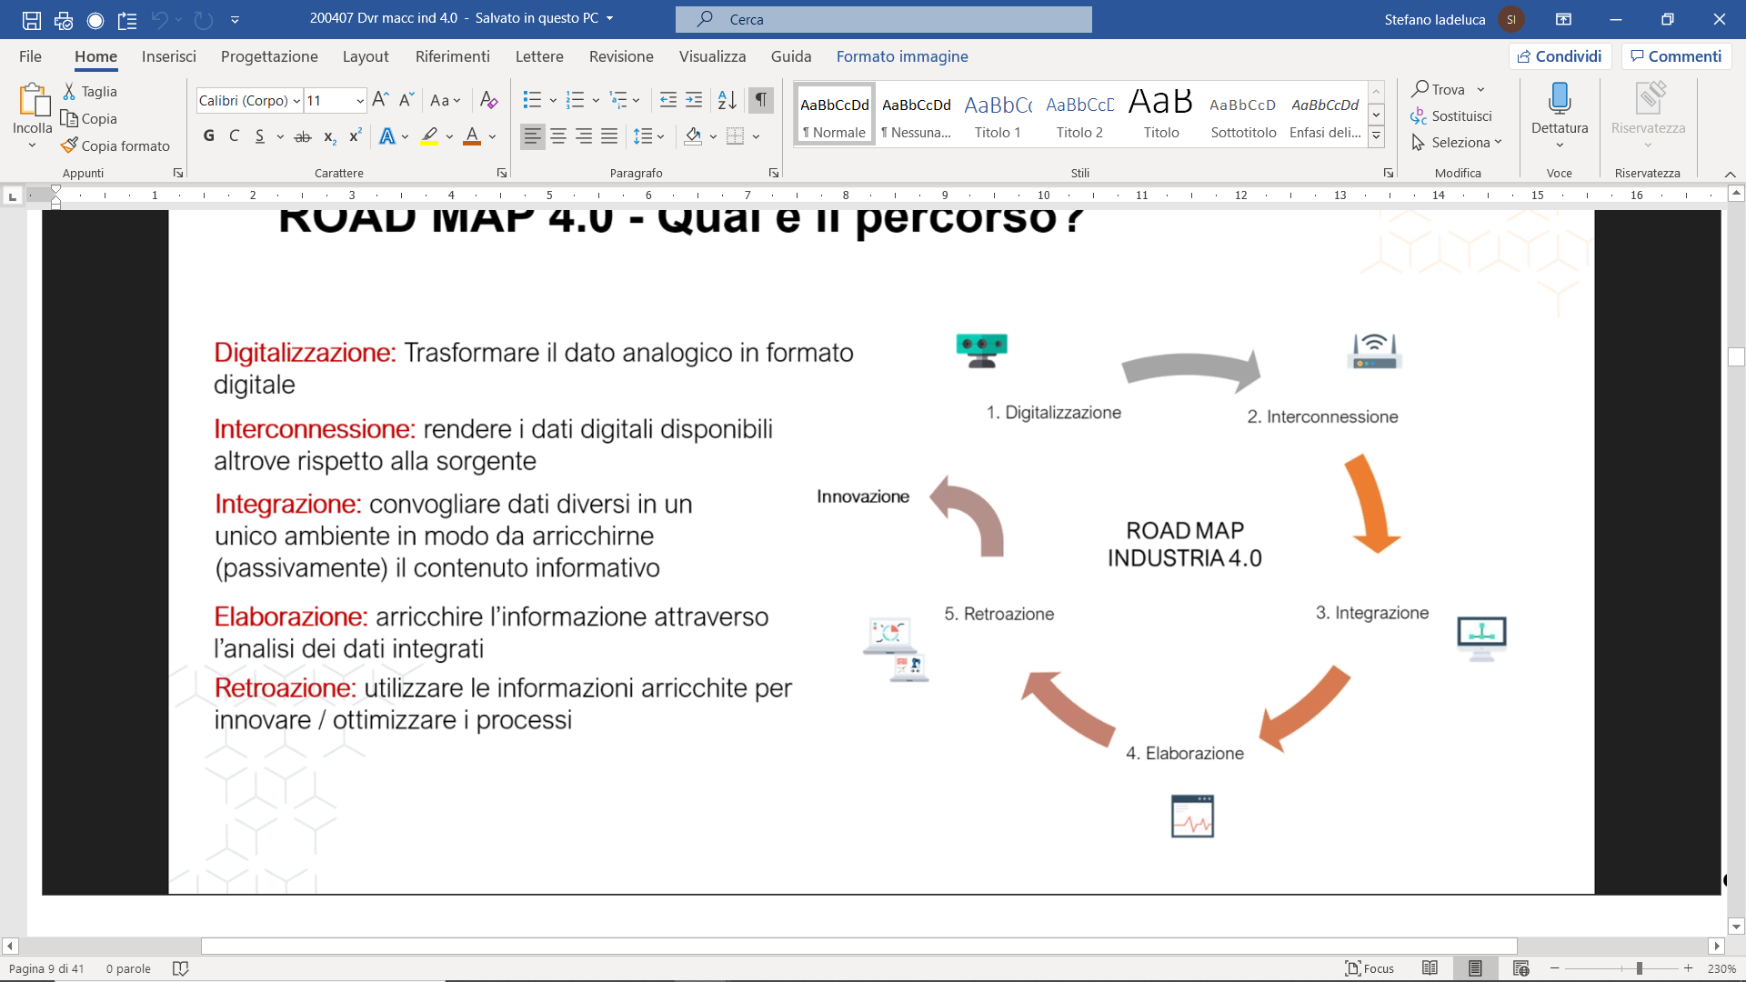Viewport: 1746px width, 982px height.
Task: Expand the Styles gallery More arrow
Action: point(1376,136)
